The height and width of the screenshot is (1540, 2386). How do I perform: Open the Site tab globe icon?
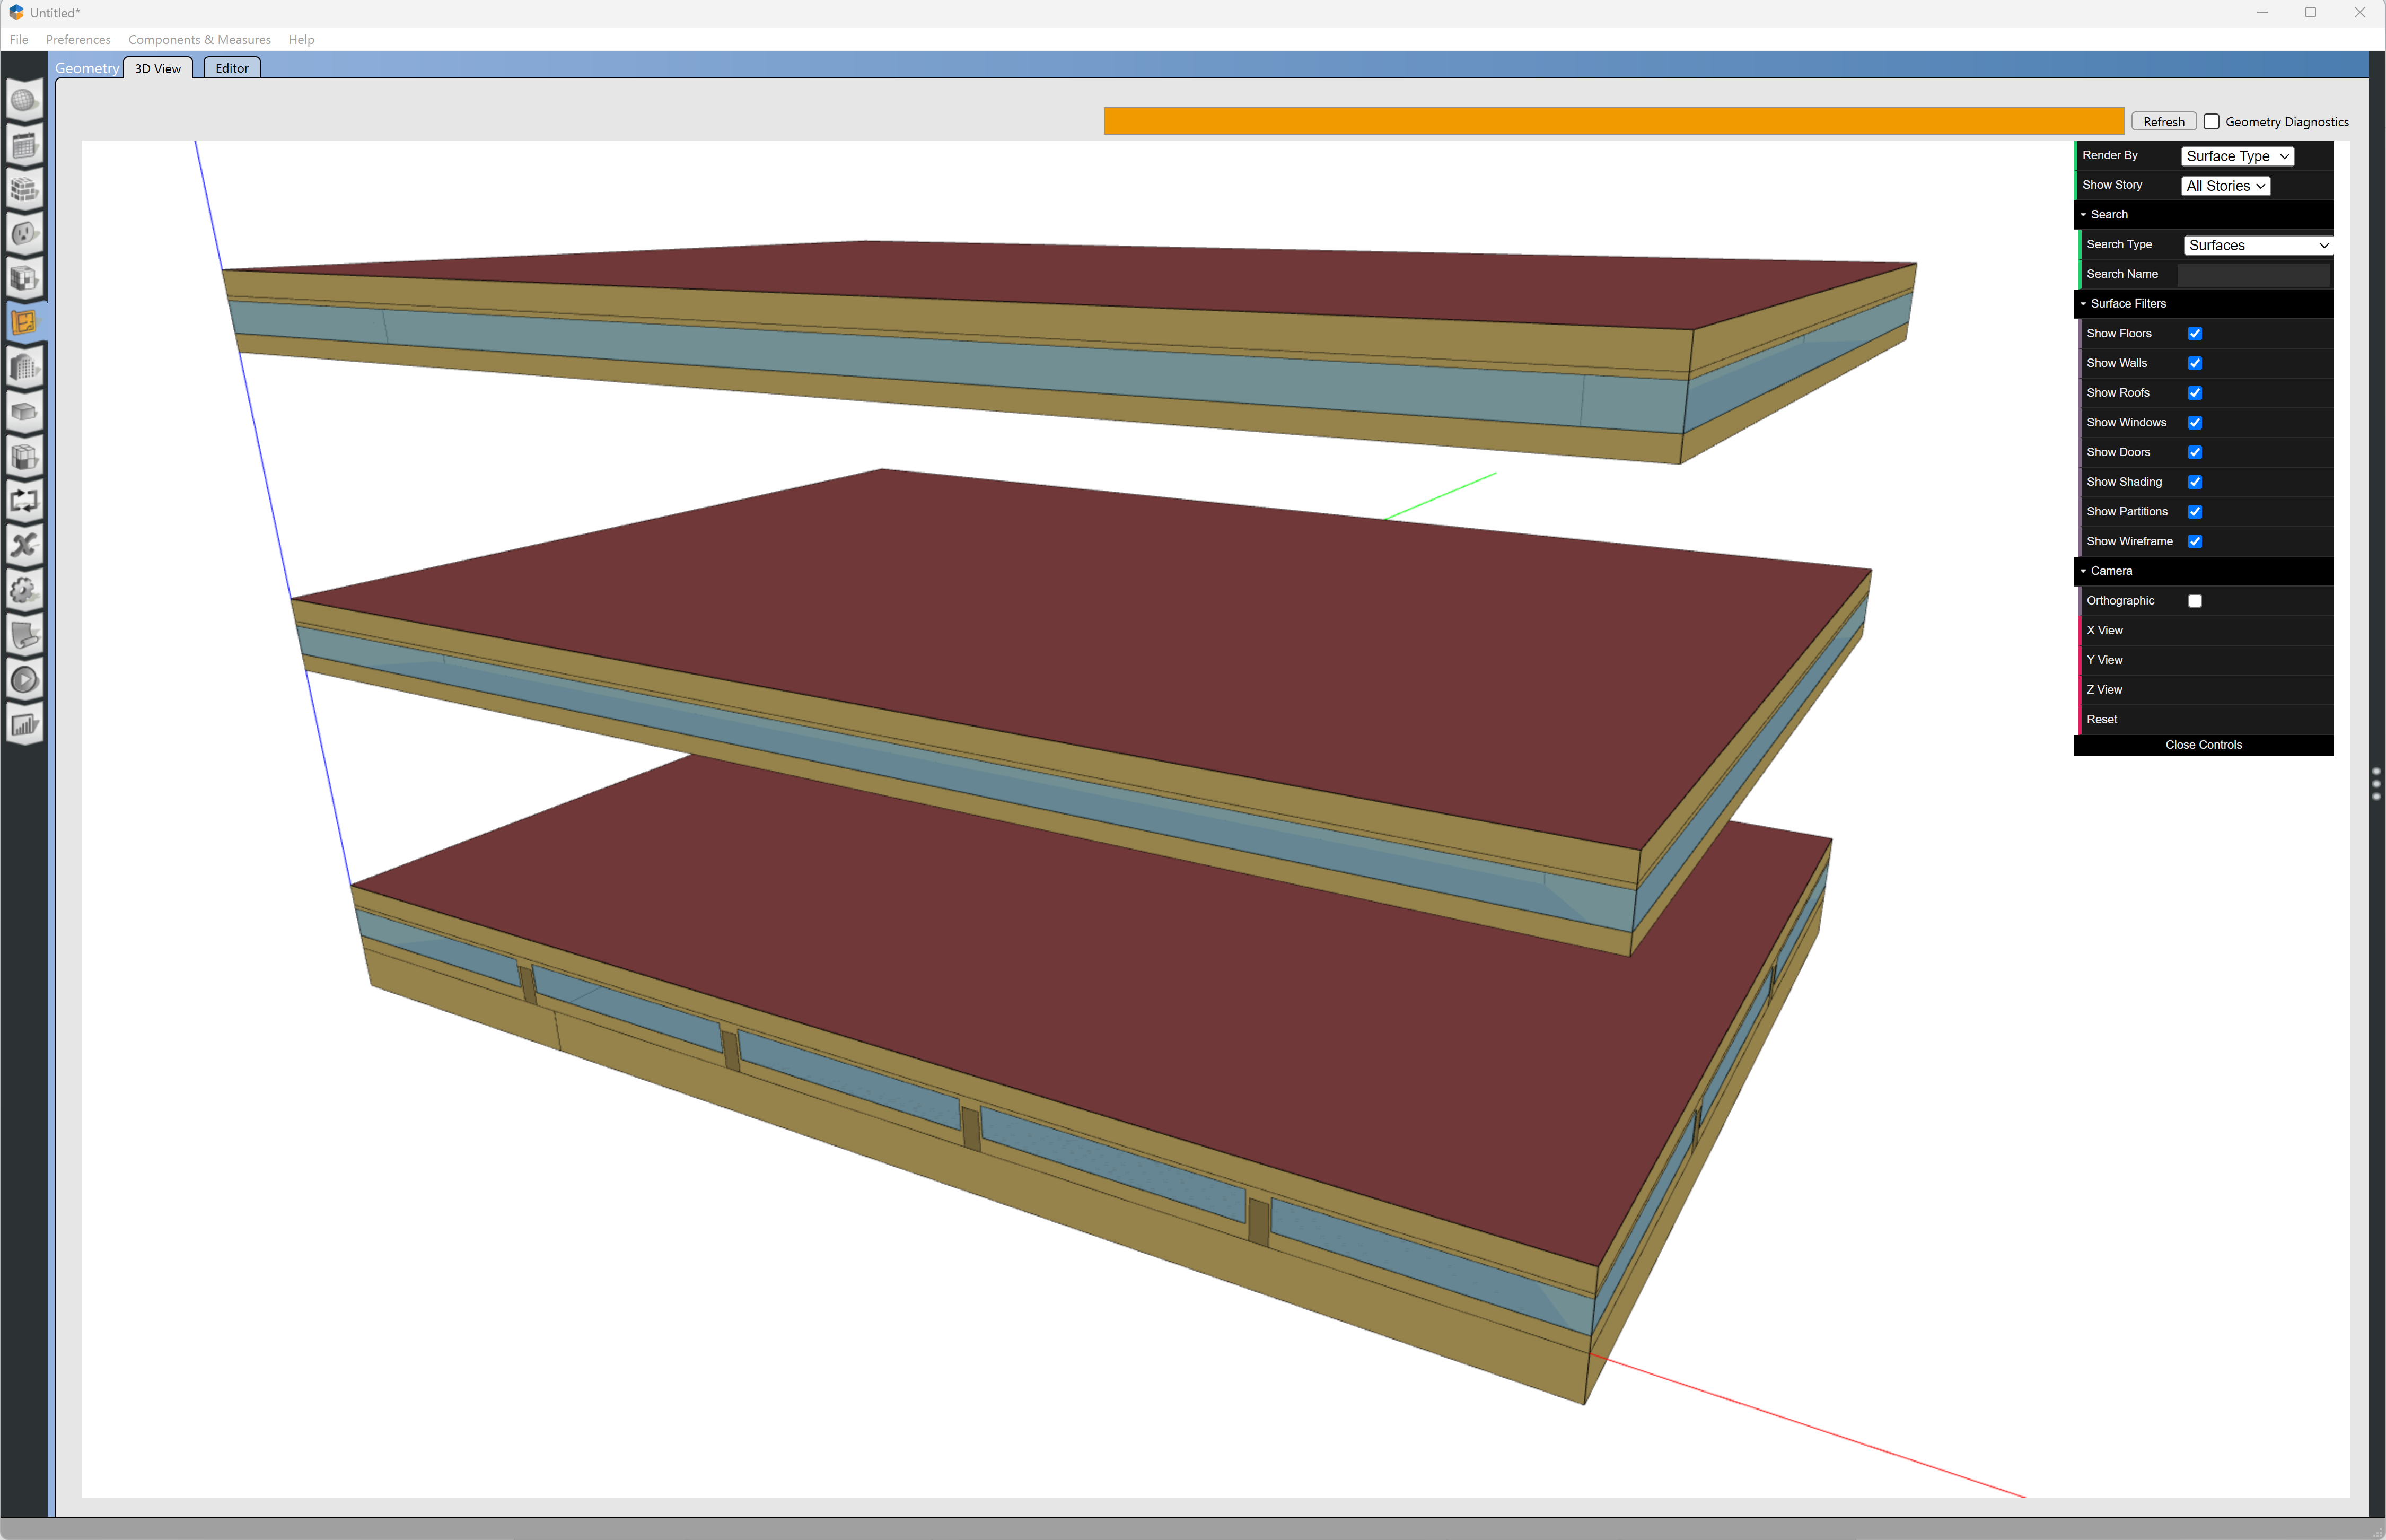point(24,101)
